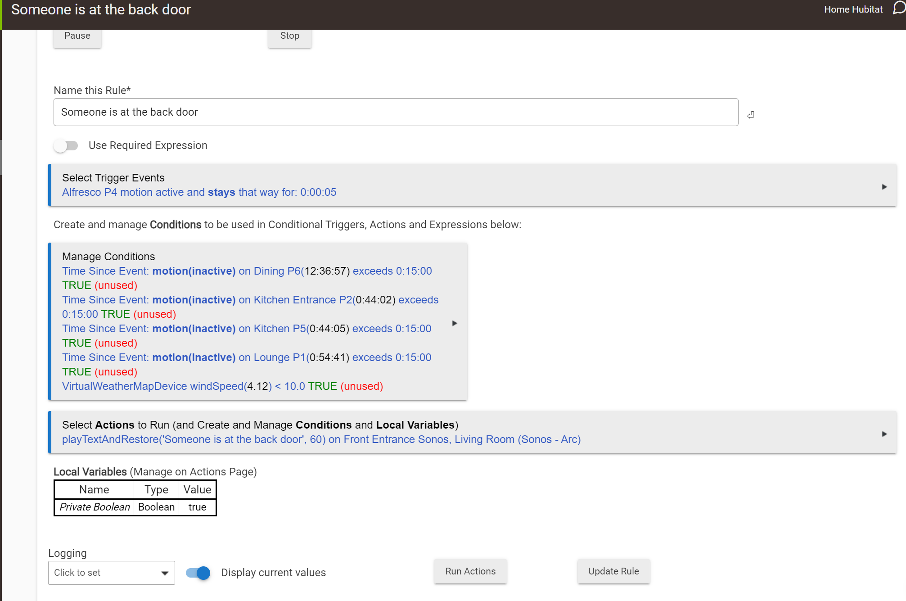Screen dimensions: 906x601
Task: Click Home Hubitat in the header
Action: tap(853, 9)
